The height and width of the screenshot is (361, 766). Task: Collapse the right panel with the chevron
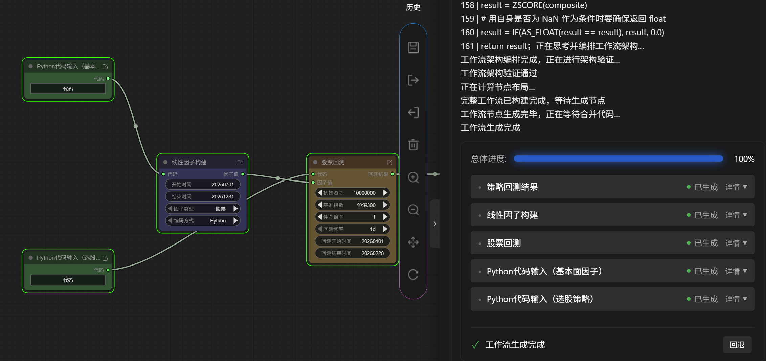435,224
